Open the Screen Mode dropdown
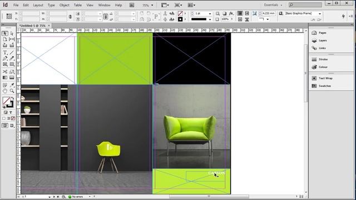Screen dimensions: 356x200 tap(178, 5)
